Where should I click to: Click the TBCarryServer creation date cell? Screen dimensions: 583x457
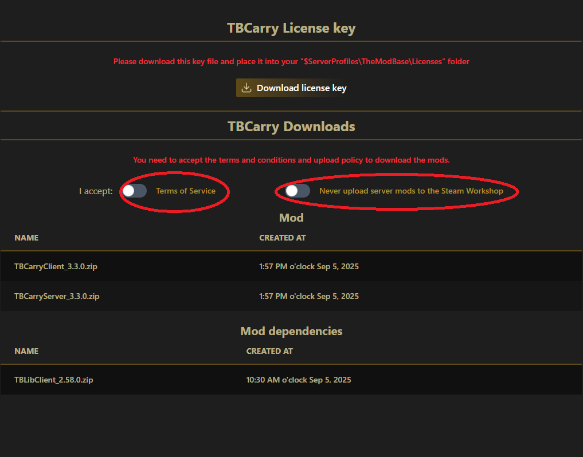309,296
